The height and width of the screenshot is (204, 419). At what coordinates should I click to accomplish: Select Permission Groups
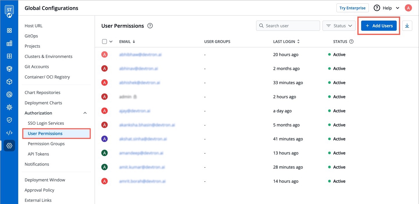[x=46, y=144]
